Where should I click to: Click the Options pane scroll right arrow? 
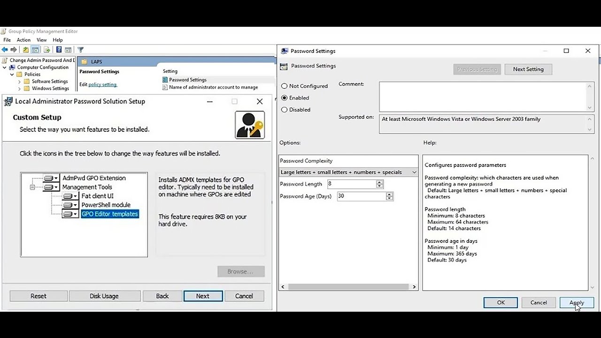[414, 286]
